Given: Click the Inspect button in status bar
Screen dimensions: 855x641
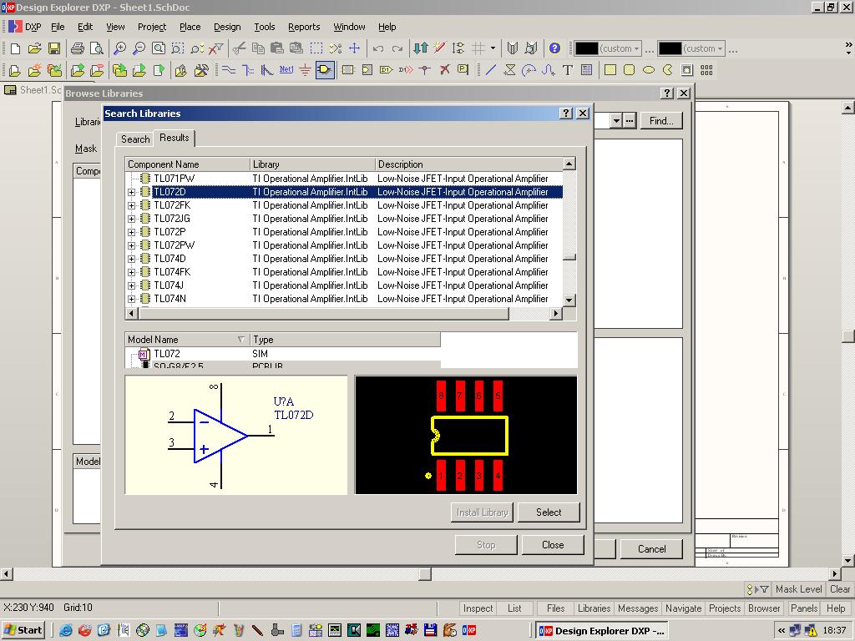Looking at the screenshot, I should coord(478,608).
